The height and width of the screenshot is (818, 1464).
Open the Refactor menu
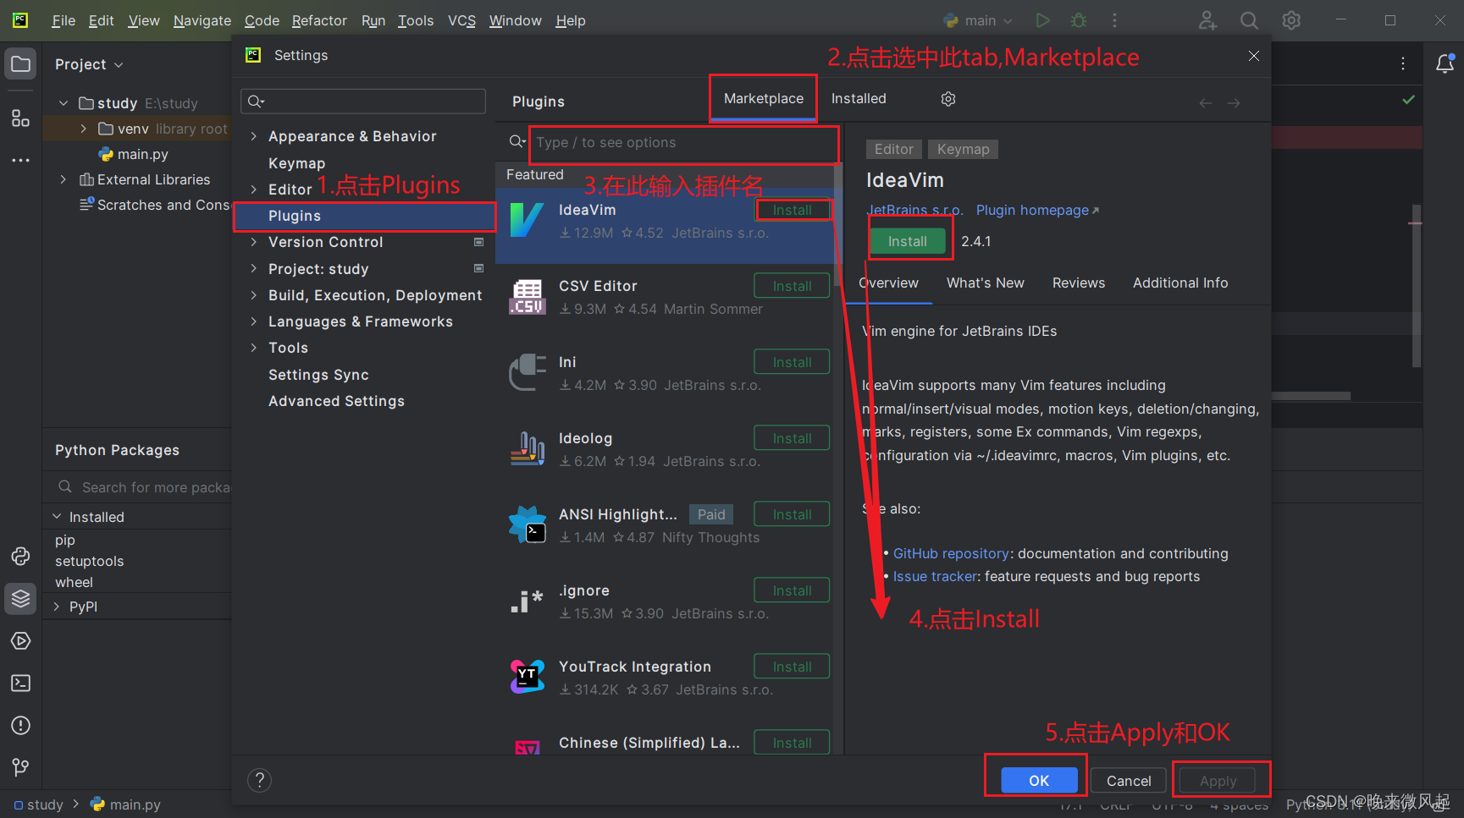pyautogui.click(x=319, y=20)
